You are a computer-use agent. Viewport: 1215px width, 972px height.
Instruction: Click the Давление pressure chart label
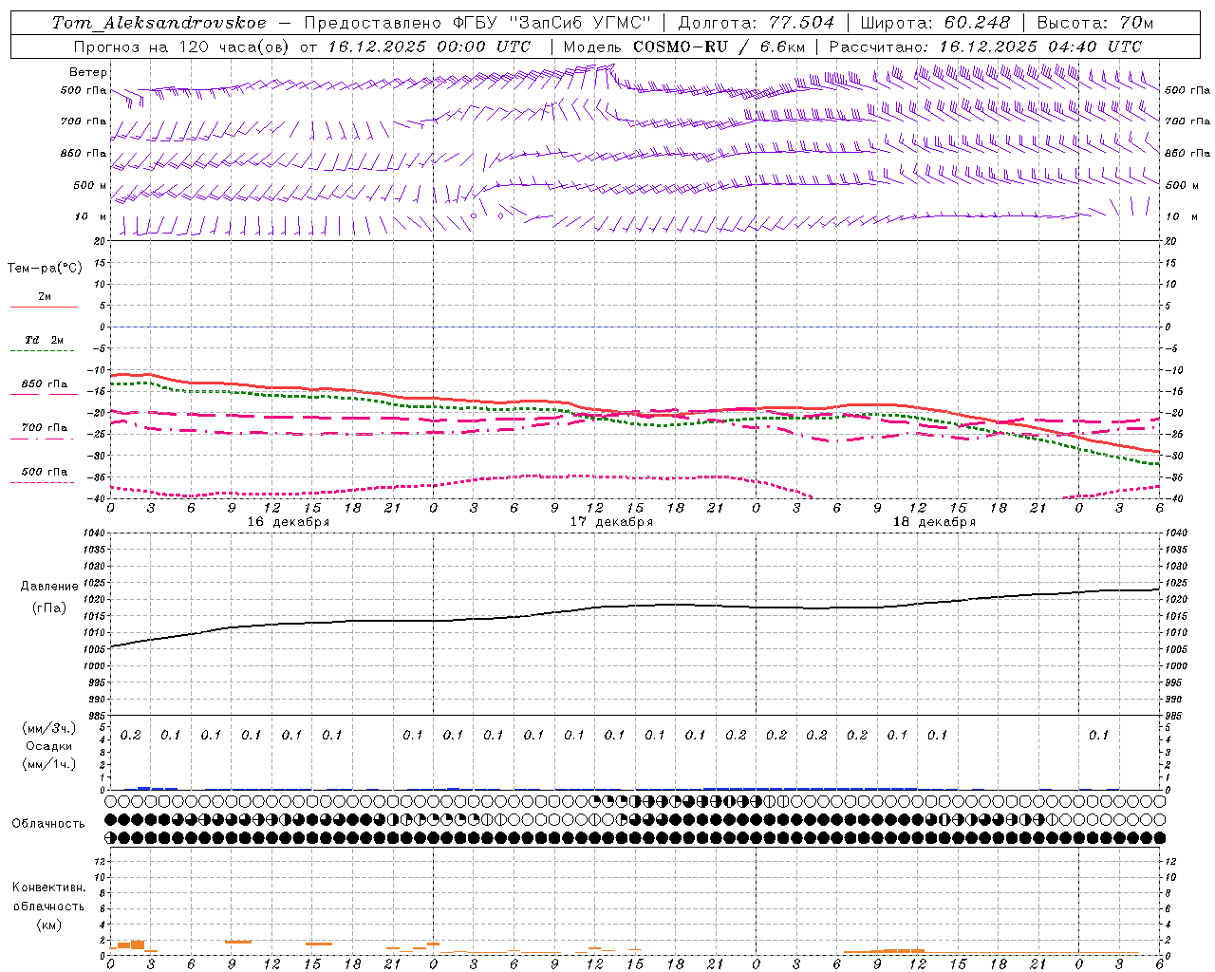pyautogui.click(x=49, y=587)
